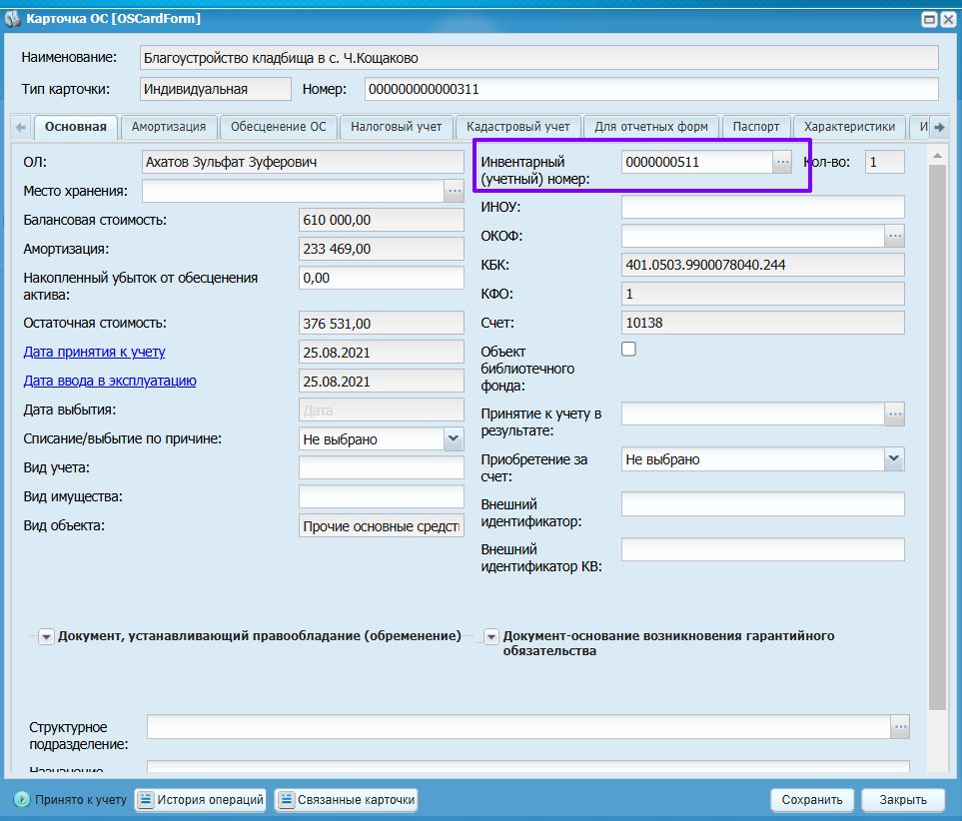This screenshot has width=962, height=821.
Task: Click the Место хранения input field
Action: pyautogui.click(x=293, y=191)
